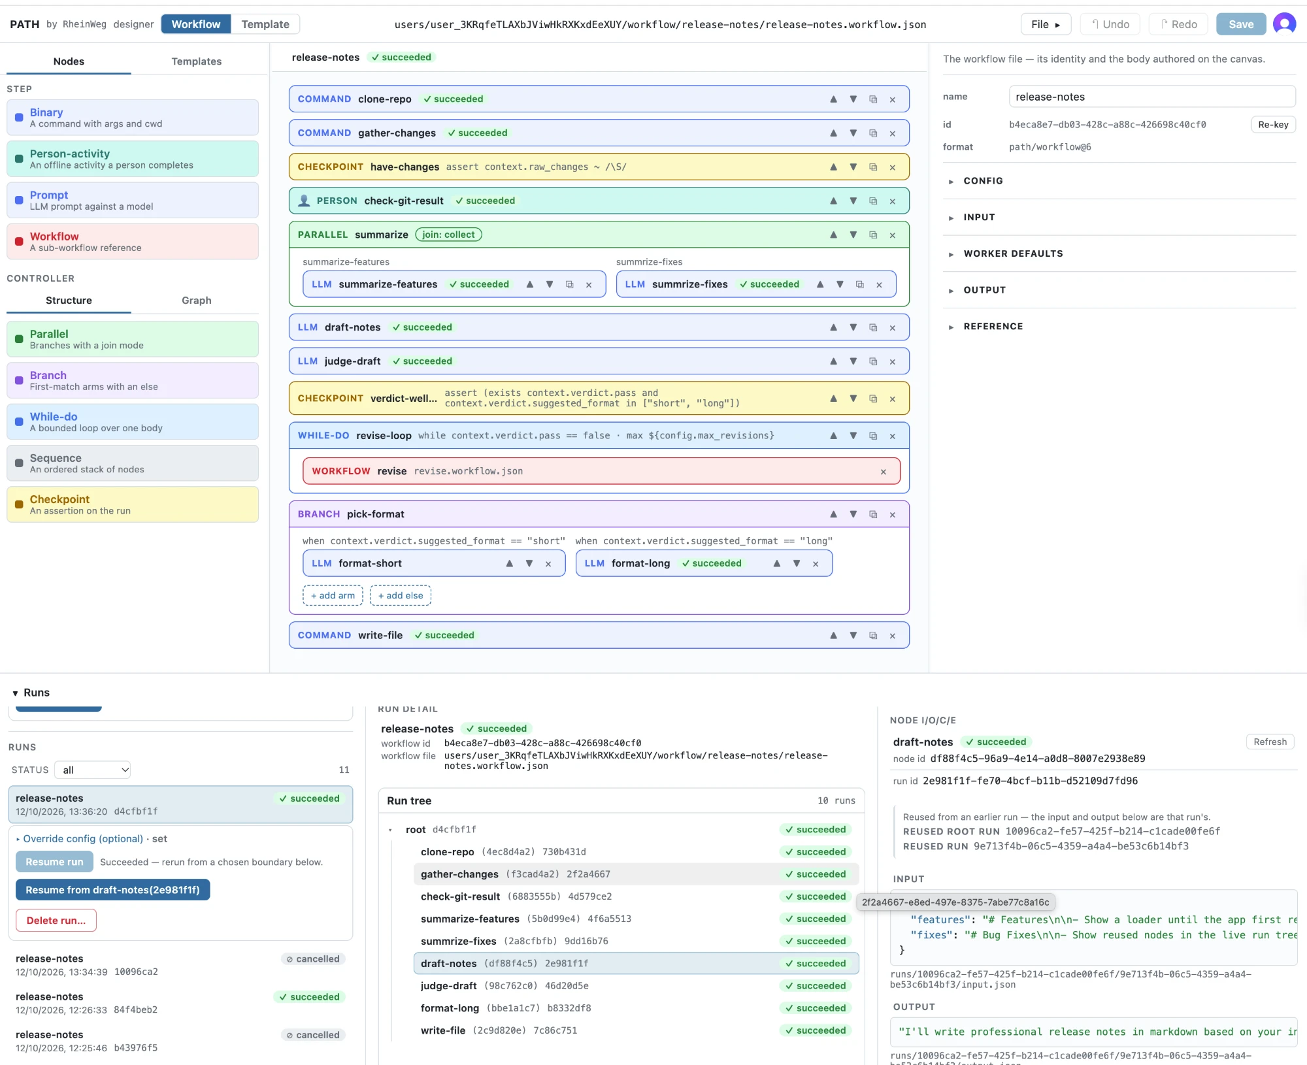Click the Save button

(x=1240, y=24)
